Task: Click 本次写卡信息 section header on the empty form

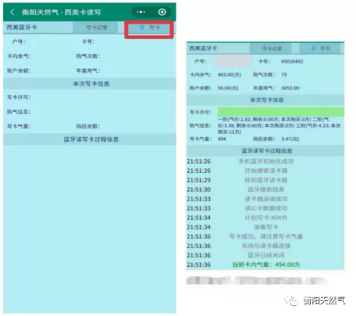Action: pos(91,83)
